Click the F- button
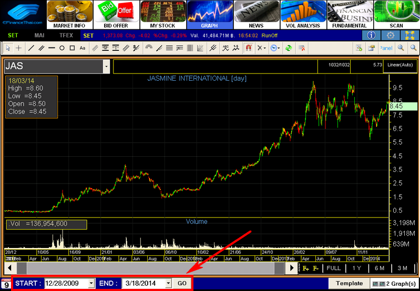The width and height of the screenshot is (420, 291). click(316, 268)
